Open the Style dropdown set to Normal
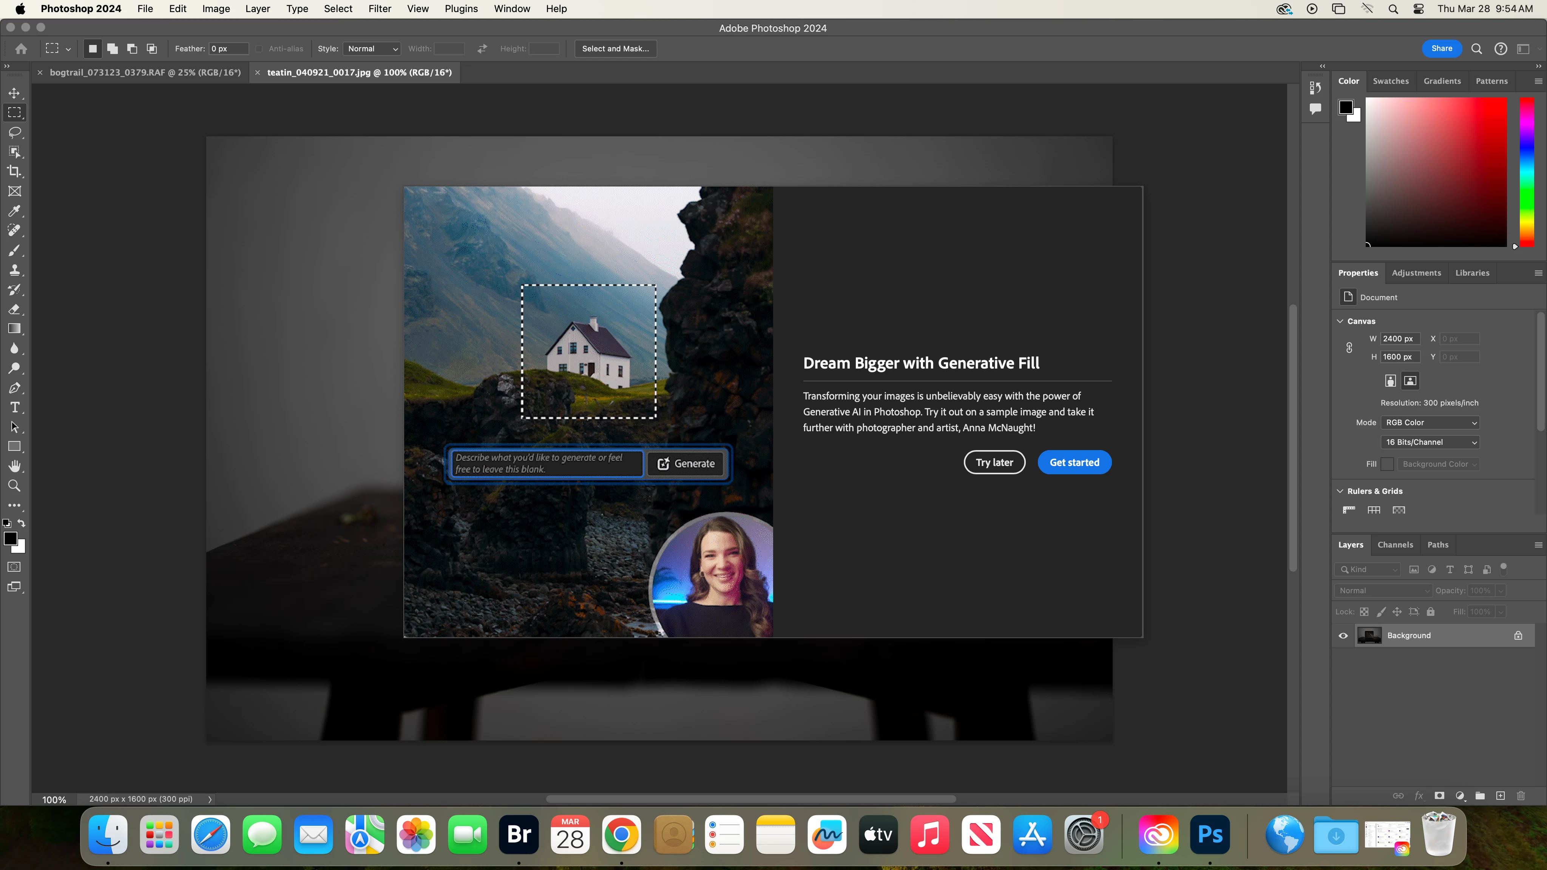The image size is (1547, 870). pyautogui.click(x=372, y=49)
